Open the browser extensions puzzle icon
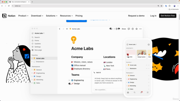 coord(170,6)
